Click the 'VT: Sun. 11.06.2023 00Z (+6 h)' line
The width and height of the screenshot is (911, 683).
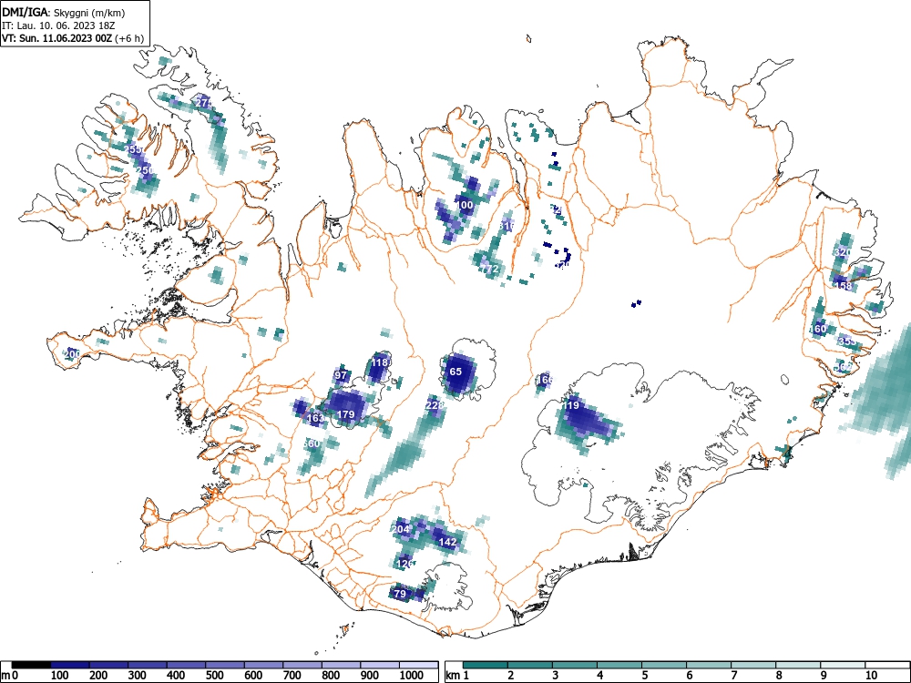point(72,38)
